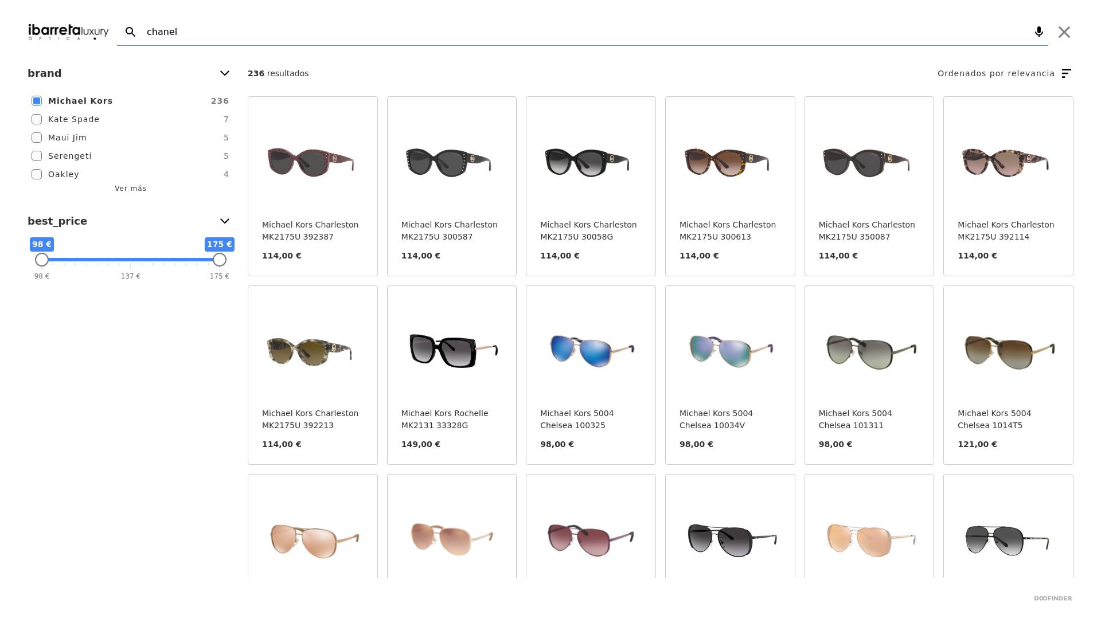Click the price range slider track
The height and width of the screenshot is (619, 1101).
[x=131, y=260]
